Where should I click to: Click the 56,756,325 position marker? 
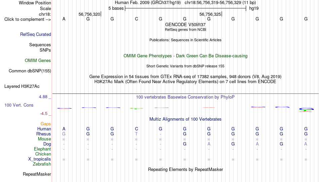pyautogui.click(x=210, y=14)
